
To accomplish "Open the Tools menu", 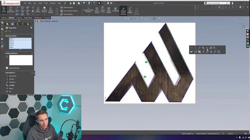I will point(46,3).
